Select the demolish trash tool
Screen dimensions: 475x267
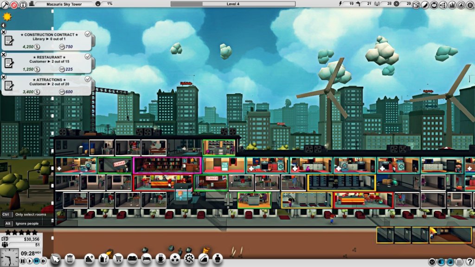(x=70, y=259)
